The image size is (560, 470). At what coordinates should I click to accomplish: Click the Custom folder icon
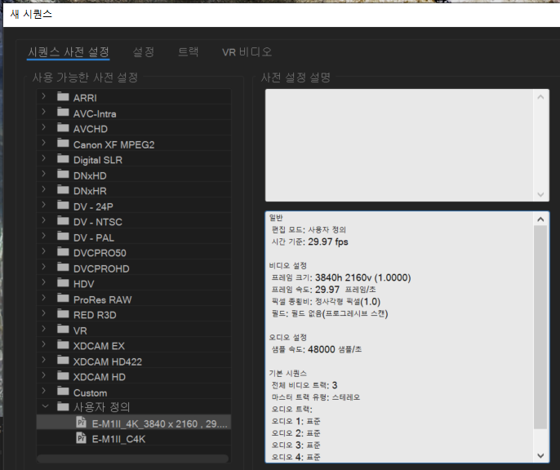pyautogui.click(x=63, y=391)
